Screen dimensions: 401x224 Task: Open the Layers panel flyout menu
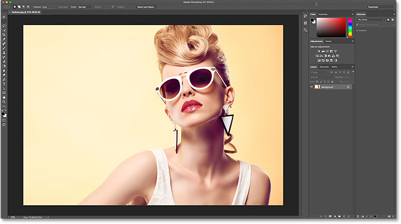pyautogui.click(x=353, y=67)
